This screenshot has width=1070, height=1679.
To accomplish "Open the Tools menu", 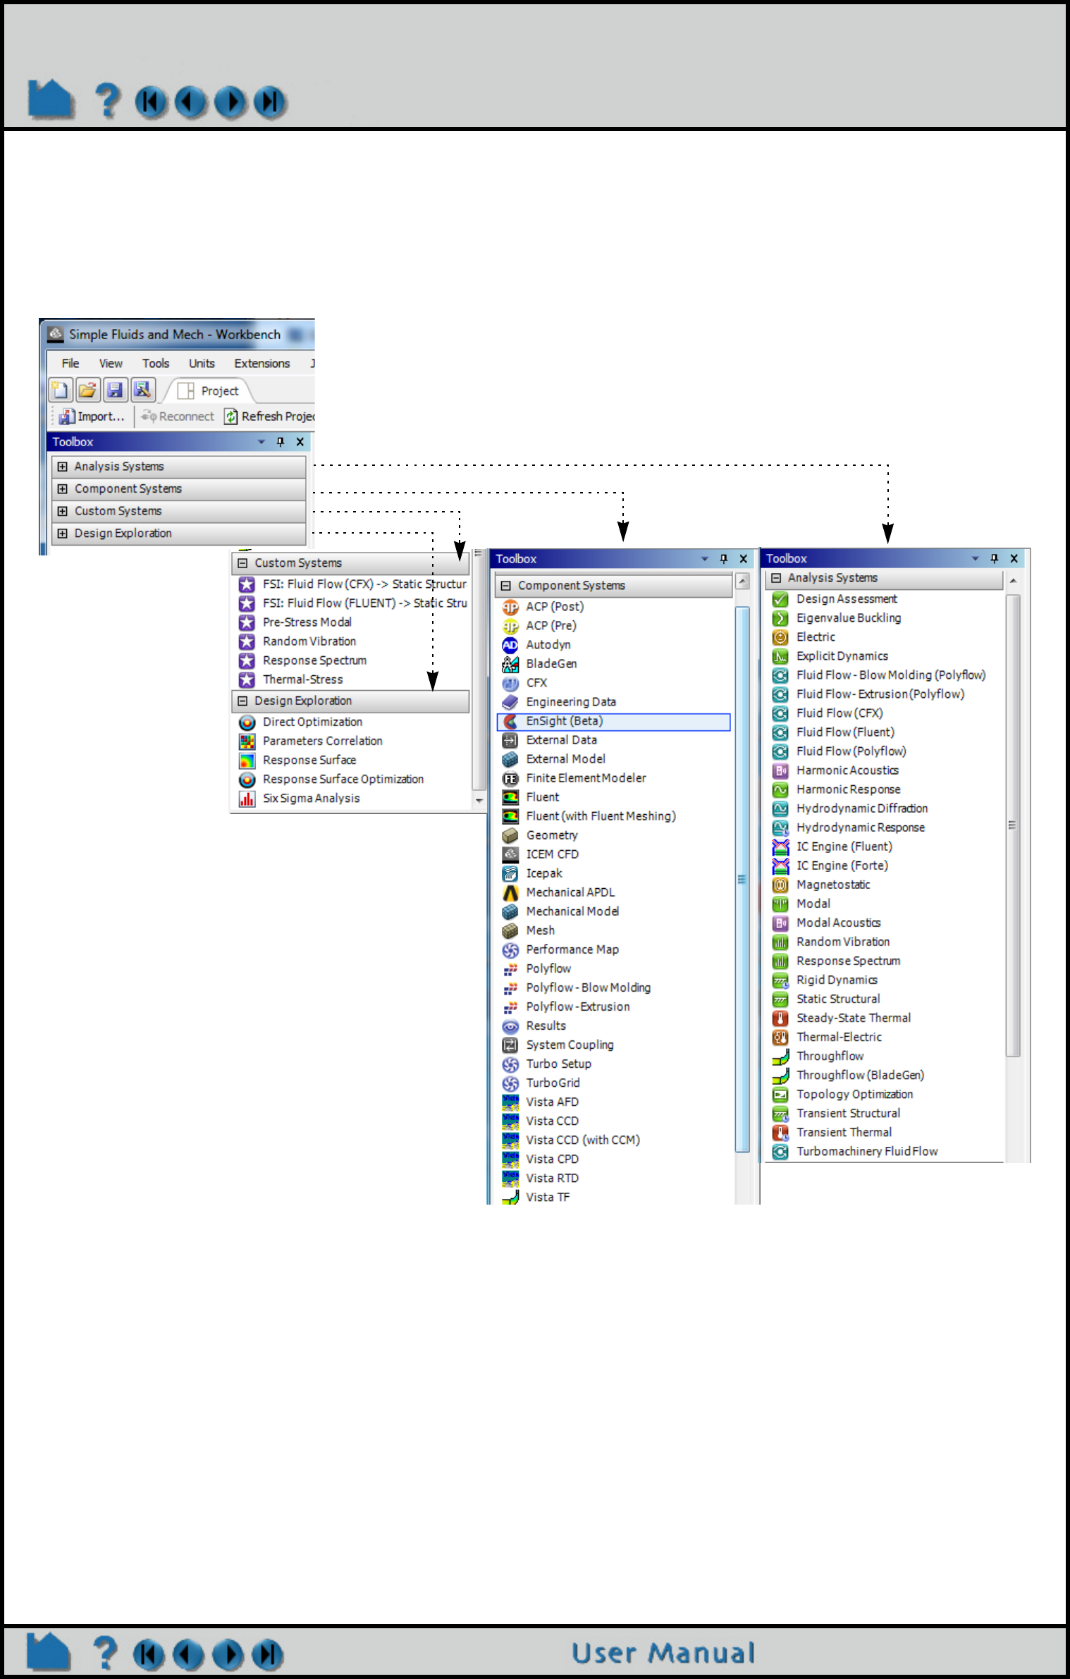I will [x=156, y=363].
